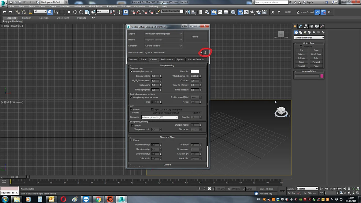
Task: Toggle Angle Snap
Action: [x=139, y=12]
